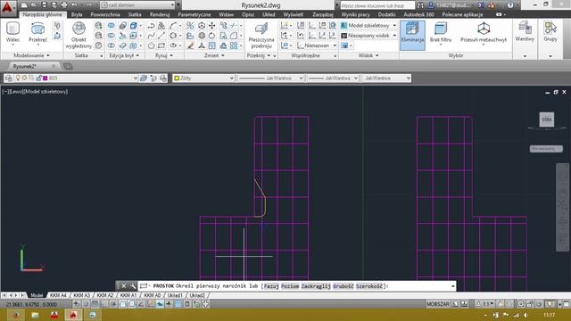Screen dimensions: 571x321
Task: Click the print icon in quick access toolbar
Action: pyautogui.click(x=64, y=5)
